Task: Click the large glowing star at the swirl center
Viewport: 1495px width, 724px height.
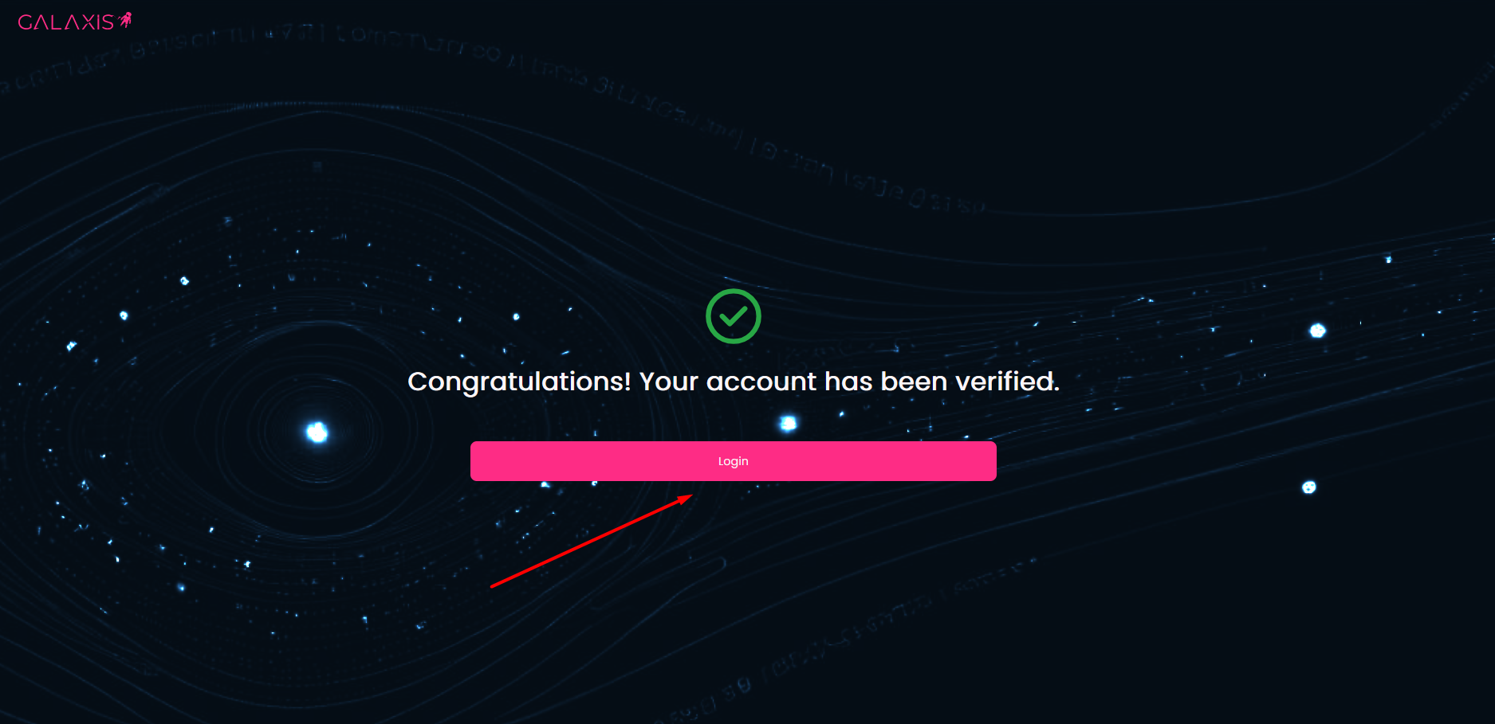Action: pos(317,432)
